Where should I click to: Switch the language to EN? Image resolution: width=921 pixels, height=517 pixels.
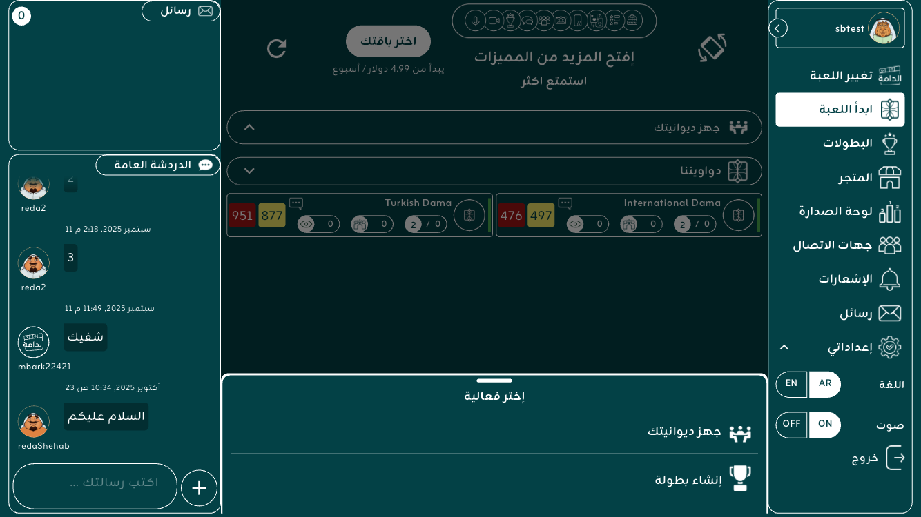[791, 384]
